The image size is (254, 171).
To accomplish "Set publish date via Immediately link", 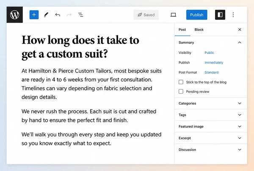I will click(x=214, y=63).
